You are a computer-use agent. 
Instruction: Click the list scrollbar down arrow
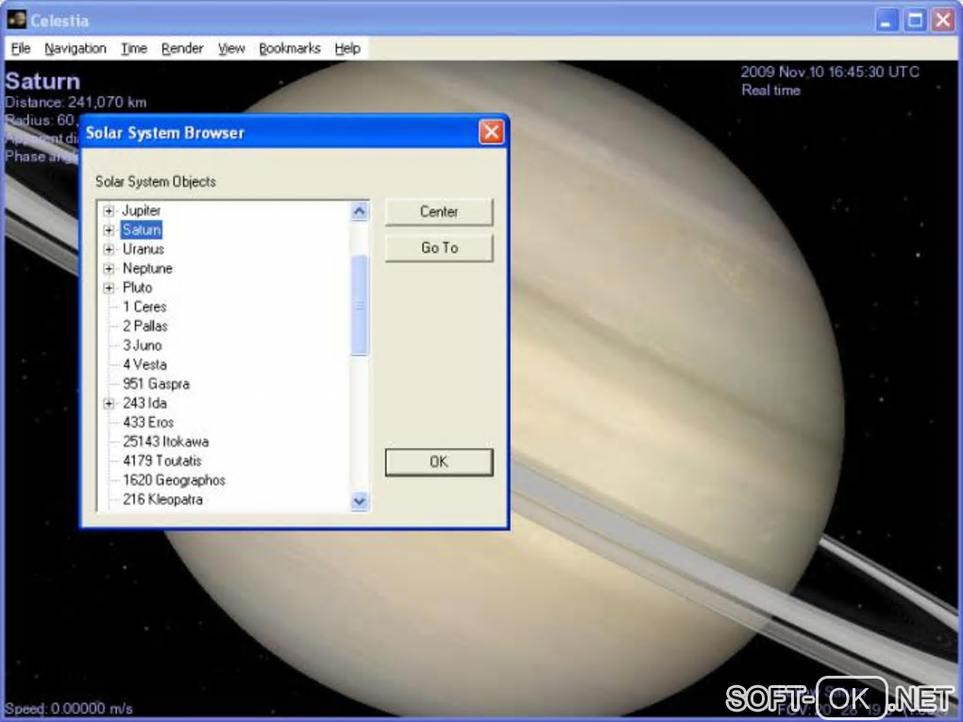[360, 501]
